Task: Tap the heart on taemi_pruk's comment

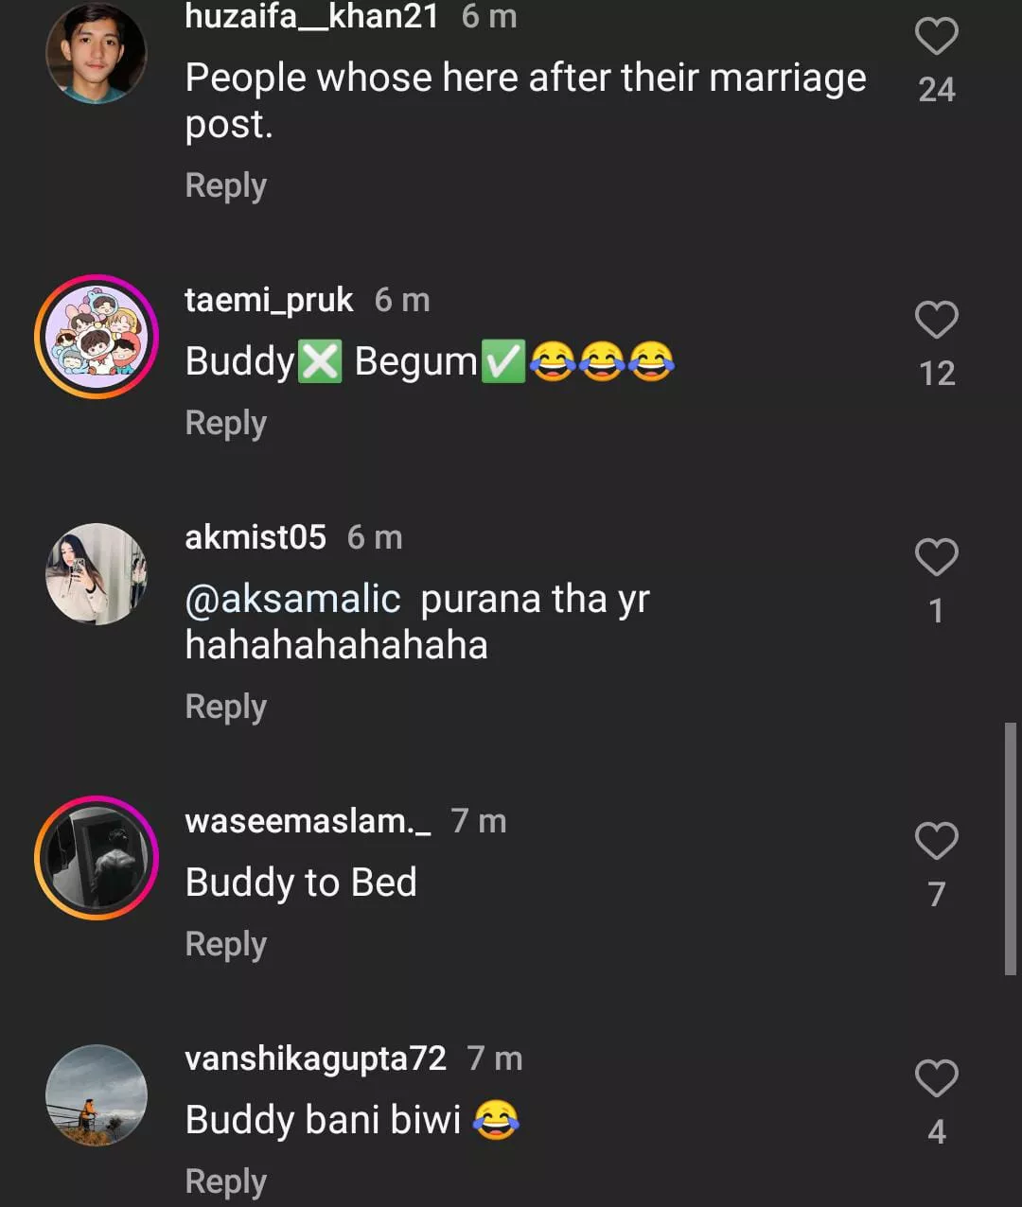Action: pos(936,320)
